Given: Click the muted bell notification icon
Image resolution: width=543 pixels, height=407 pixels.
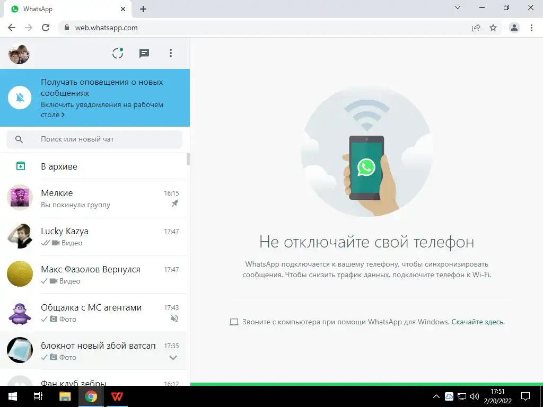Looking at the screenshot, I should pyautogui.click(x=20, y=98).
